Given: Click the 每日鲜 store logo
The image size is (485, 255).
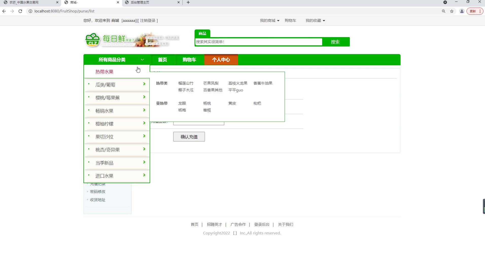Looking at the screenshot, I should click(x=131, y=40).
